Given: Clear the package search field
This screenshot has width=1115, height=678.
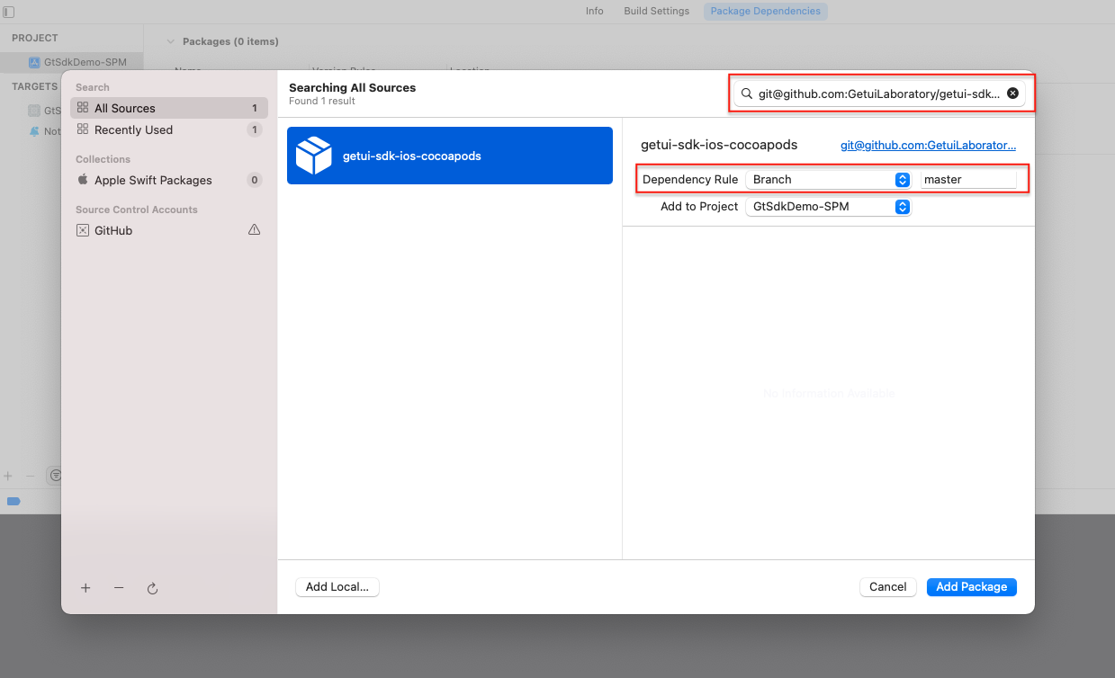Looking at the screenshot, I should 1012,93.
